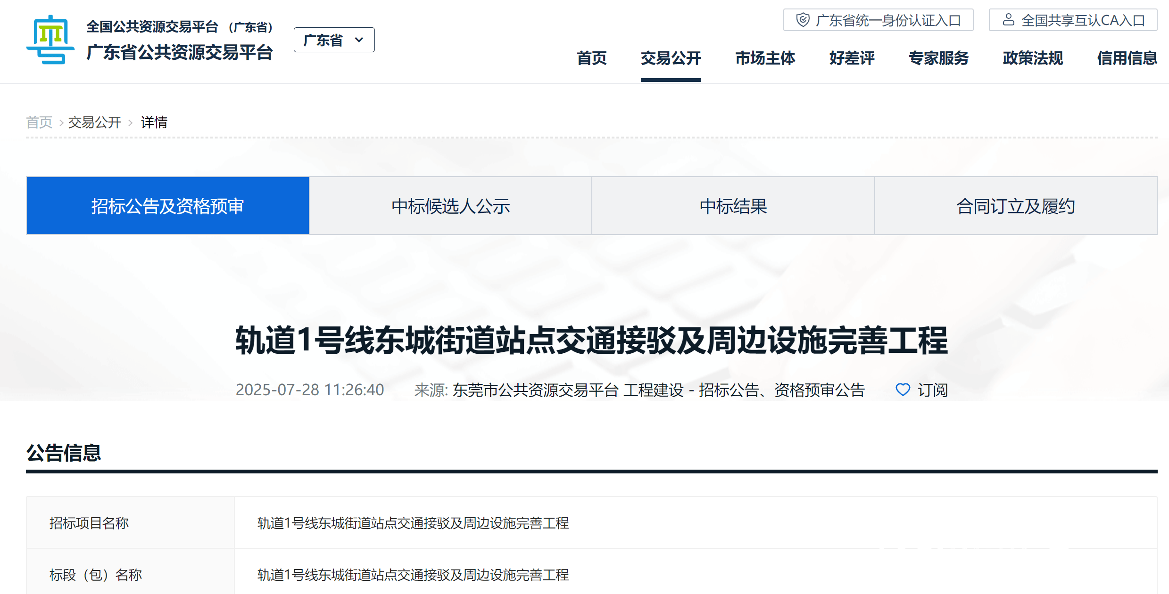Screen dimensions: 1169x594
Task: Select the 招标公告及资格预审 tab
Action: click(x=167, y=206)
